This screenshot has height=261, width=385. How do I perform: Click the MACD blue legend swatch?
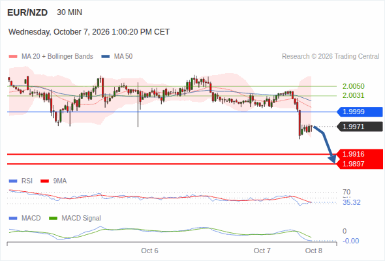[x=13, y=219]
